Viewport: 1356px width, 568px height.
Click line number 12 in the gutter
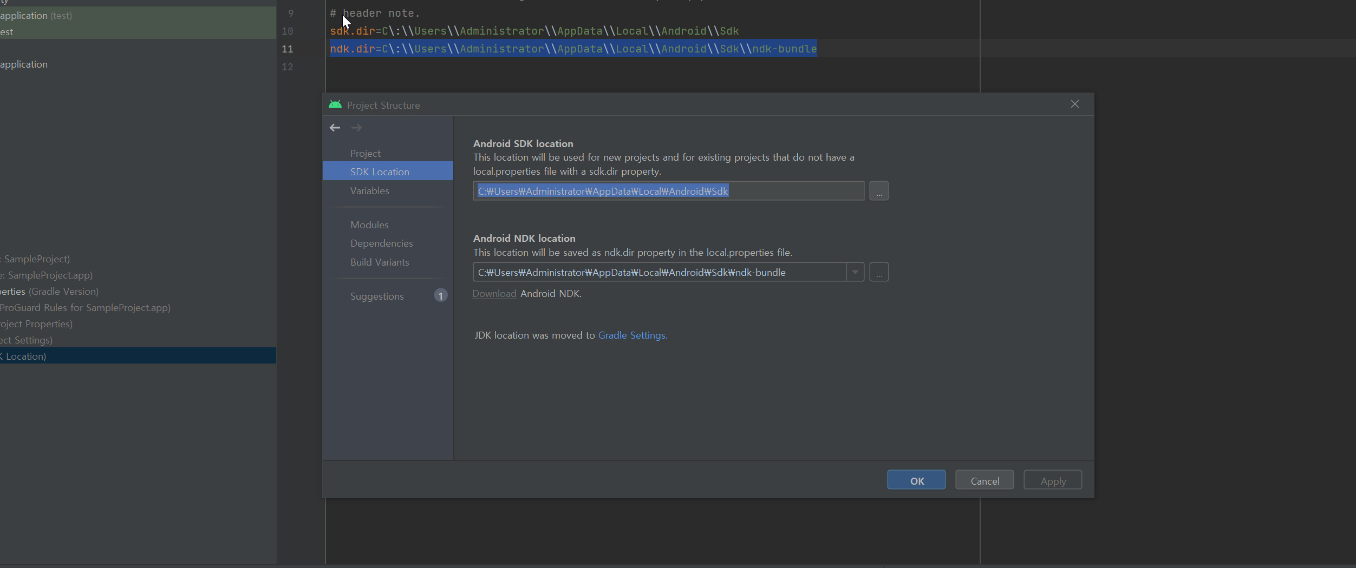click(288, 67)
